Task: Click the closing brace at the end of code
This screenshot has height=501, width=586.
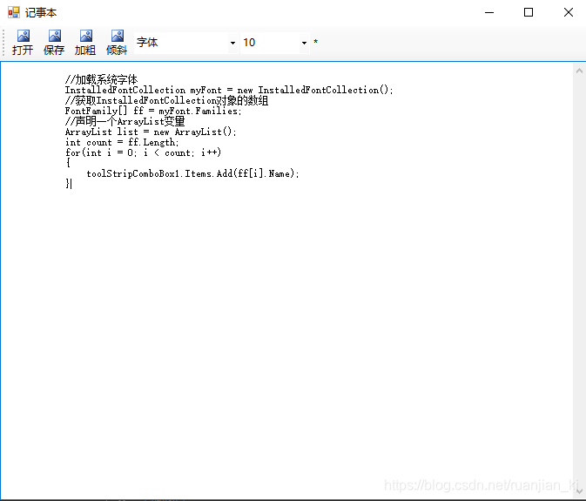Action: click(x=68, y=184)
